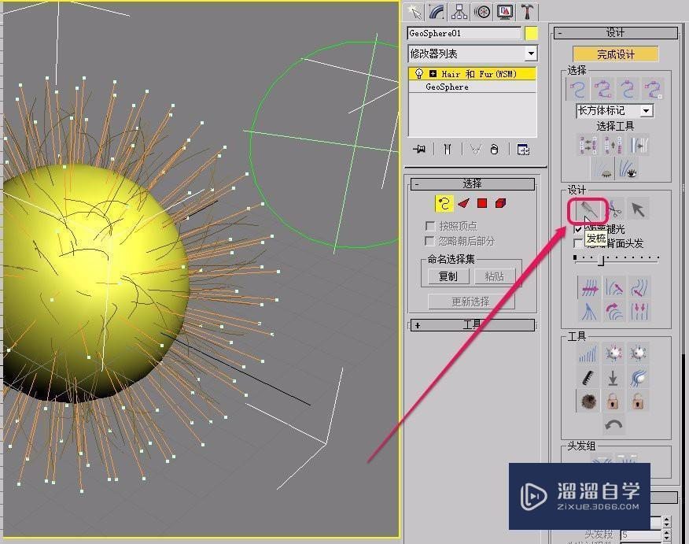
Task: Switch to the Create command panel tab
Action: click(415, 12)
